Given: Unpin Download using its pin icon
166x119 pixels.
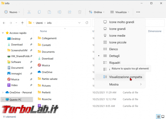Looking at the screenshot, I should click(x=31, y=44).
